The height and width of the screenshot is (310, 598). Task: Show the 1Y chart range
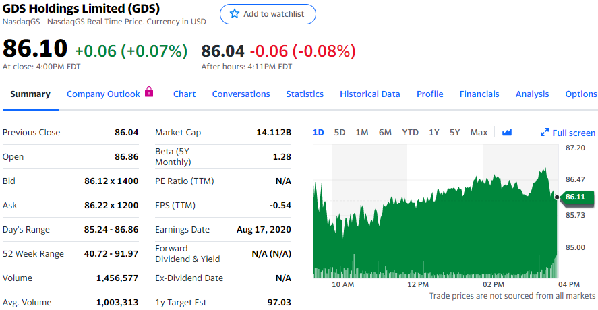pos(434,133)
